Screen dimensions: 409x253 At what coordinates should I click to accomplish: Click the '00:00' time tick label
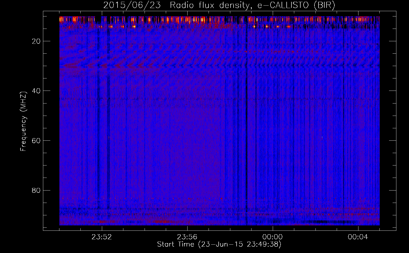272,237
